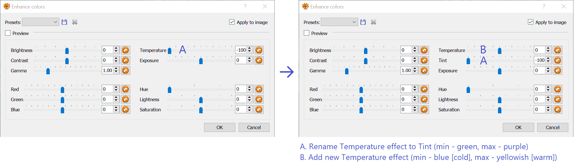Click Cancel in the left dialog
This screenshot has width=574, height=165.
coord(254,127)
